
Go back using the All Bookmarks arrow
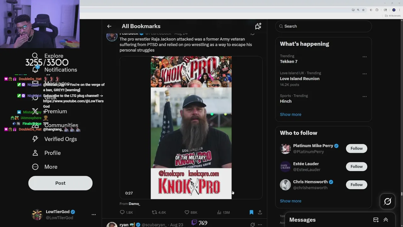click(x=109, y=26)
